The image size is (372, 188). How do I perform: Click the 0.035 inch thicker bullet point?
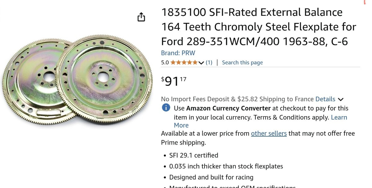(226, 166)
